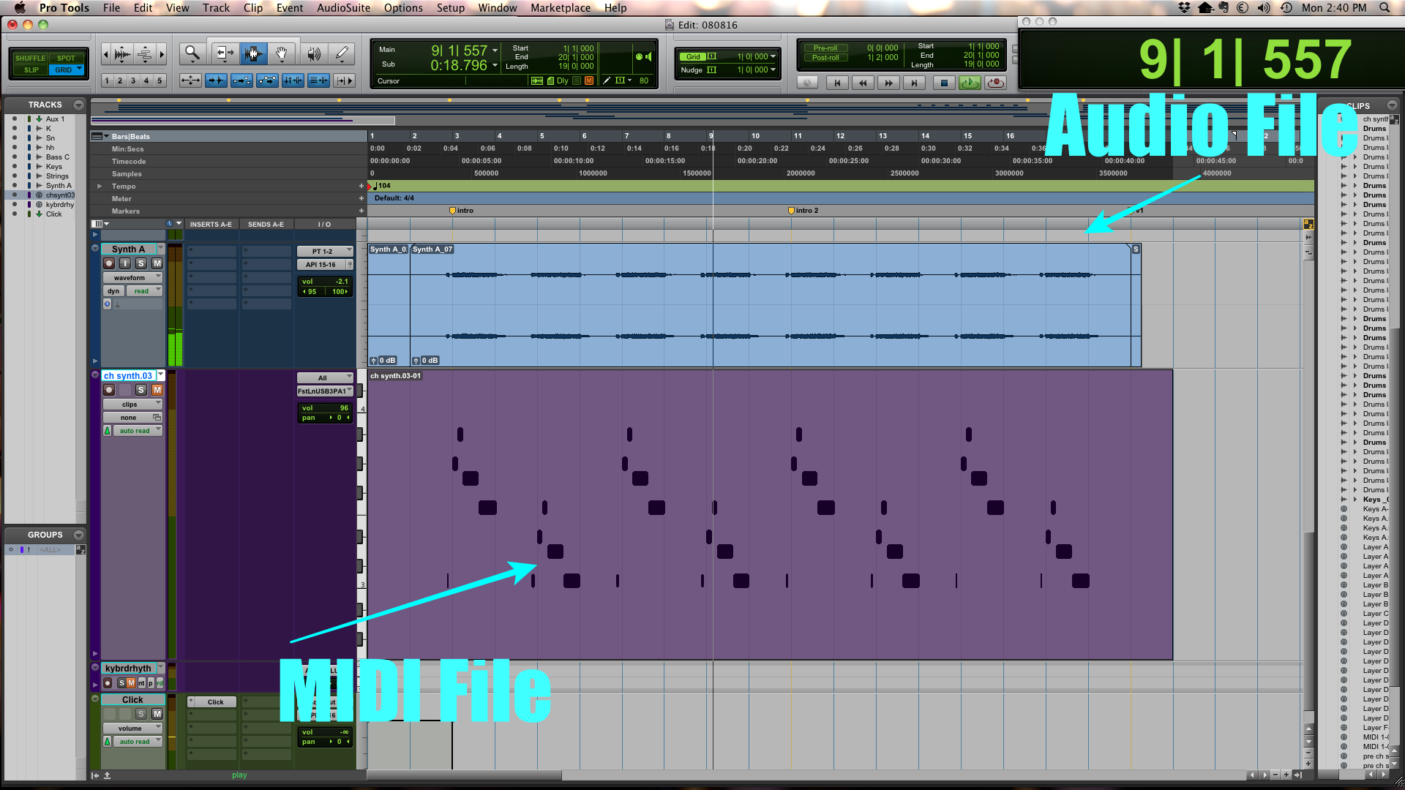Viewport: 1405px width, 790px height.
Task: Click the MIDI zoom button in toolbar
Action: coord(145,54)
